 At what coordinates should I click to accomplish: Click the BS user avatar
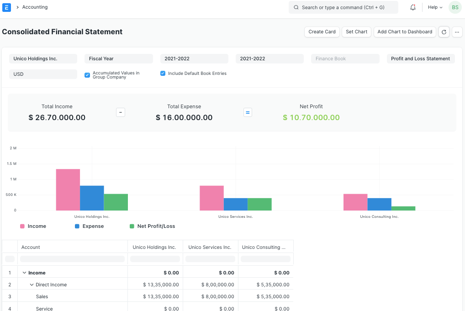454,7
